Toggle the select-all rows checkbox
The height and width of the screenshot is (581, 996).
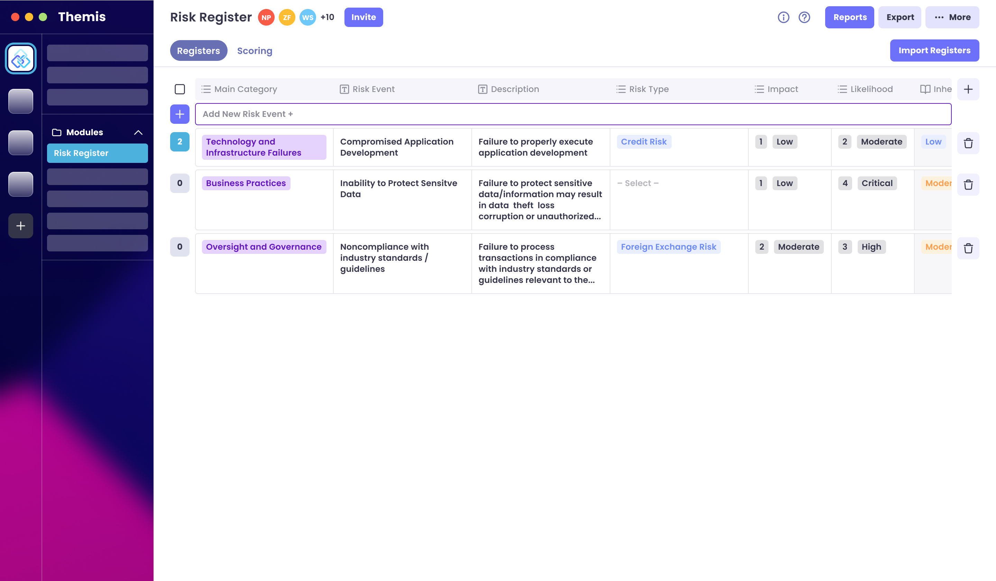179,89
